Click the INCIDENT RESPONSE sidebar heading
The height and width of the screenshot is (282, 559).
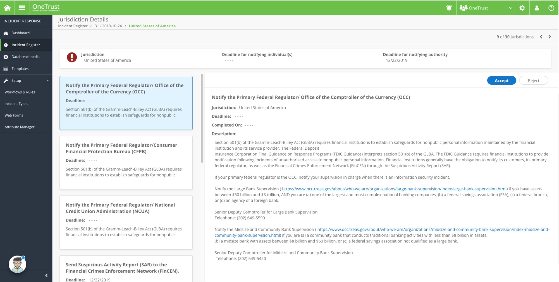[22, 21]
